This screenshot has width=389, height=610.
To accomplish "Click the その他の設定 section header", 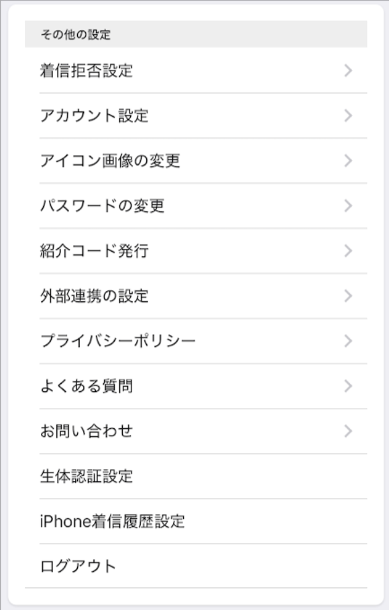I will pyautogui.click(x=60, y=31).
